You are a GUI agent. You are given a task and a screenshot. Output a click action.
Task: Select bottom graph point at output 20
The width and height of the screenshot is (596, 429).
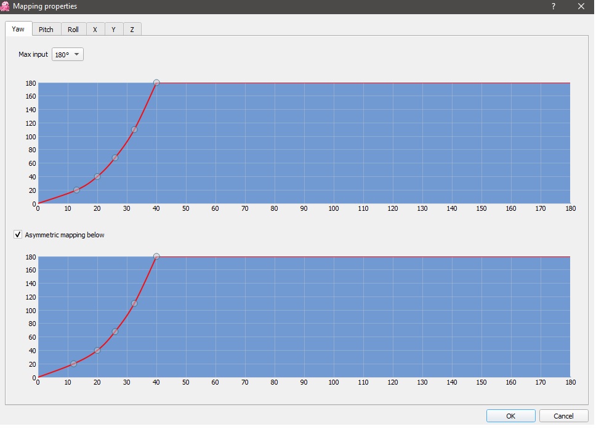tap(74, 364)
